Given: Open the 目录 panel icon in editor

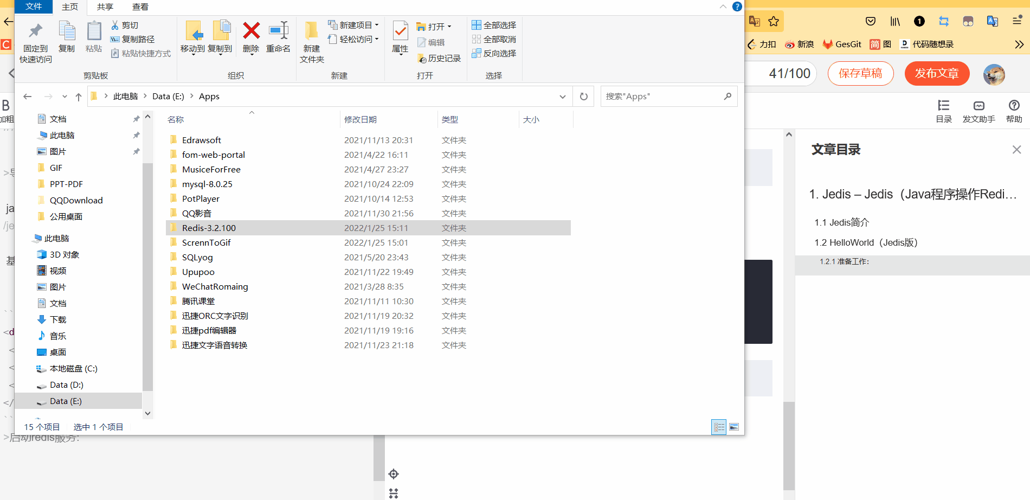Looking at the screenshot, I should point(944,111).
